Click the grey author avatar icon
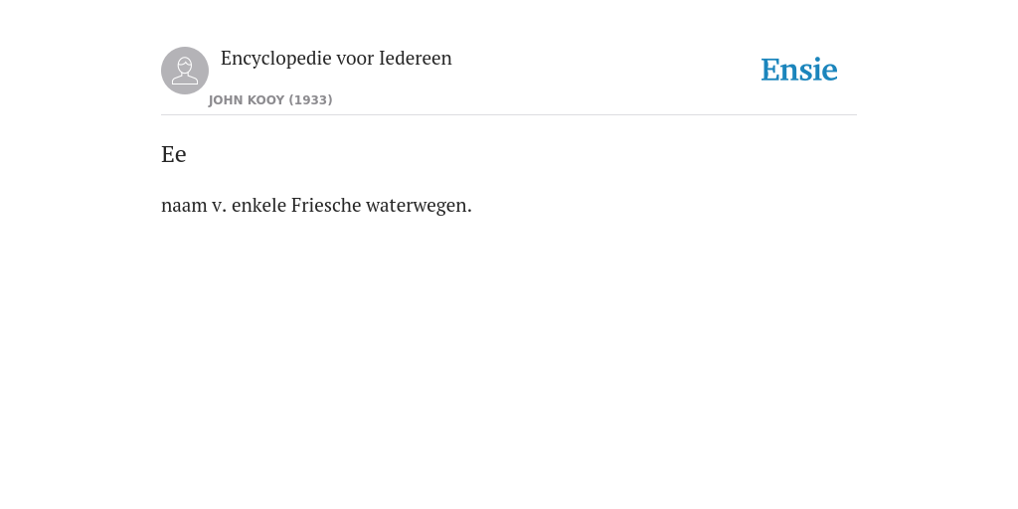This screenshot has height=509, width=1018. (185, 71)
